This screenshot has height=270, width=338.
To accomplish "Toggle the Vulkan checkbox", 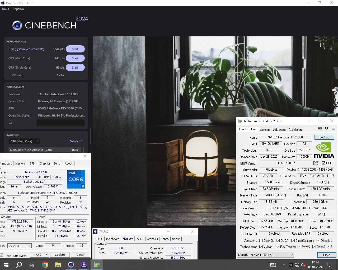I will click(261, 247).
